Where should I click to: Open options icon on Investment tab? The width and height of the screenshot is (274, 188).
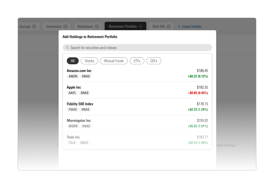[x=66, y=26]
